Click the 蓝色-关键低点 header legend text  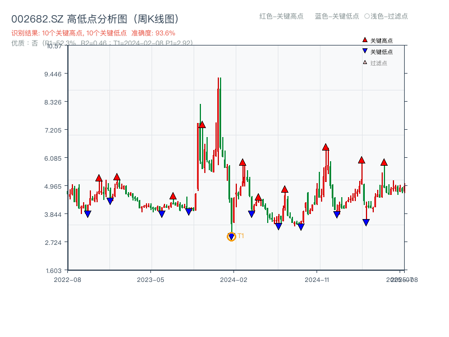tap(337, 16)
